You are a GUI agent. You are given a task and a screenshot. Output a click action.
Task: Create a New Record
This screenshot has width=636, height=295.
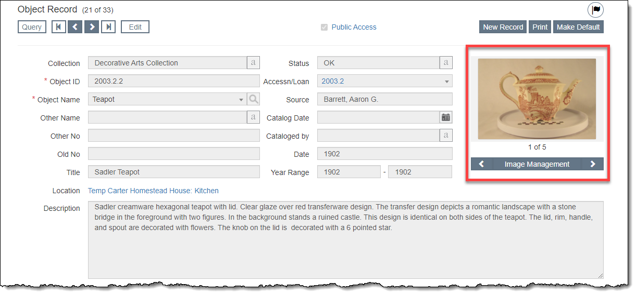503,27
